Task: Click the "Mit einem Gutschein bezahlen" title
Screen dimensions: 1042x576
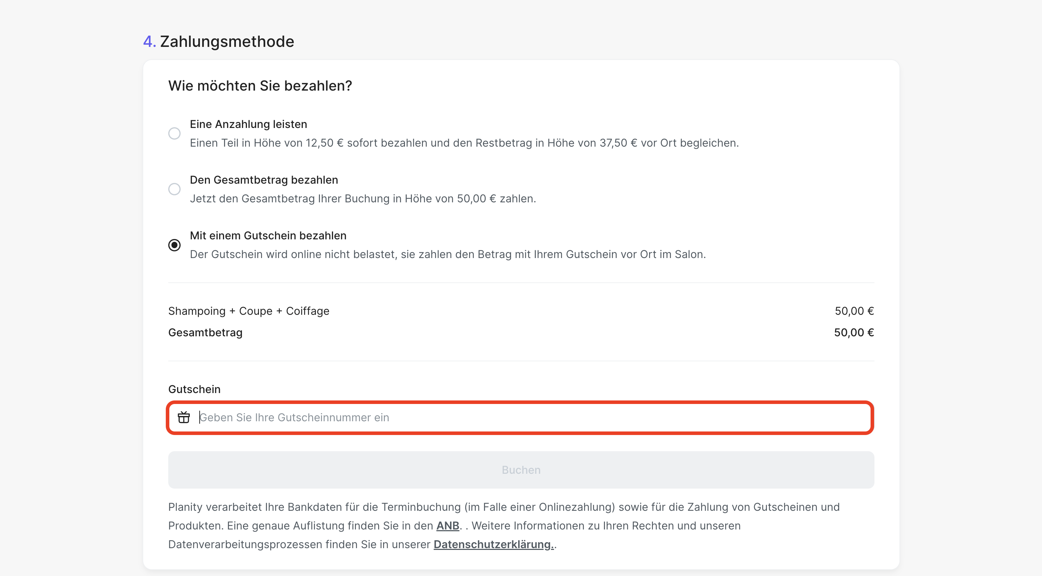Action: pyautogui.click(x=268, y=236)
